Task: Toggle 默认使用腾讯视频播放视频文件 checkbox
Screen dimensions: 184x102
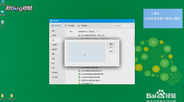Action: tap(79, 71)
